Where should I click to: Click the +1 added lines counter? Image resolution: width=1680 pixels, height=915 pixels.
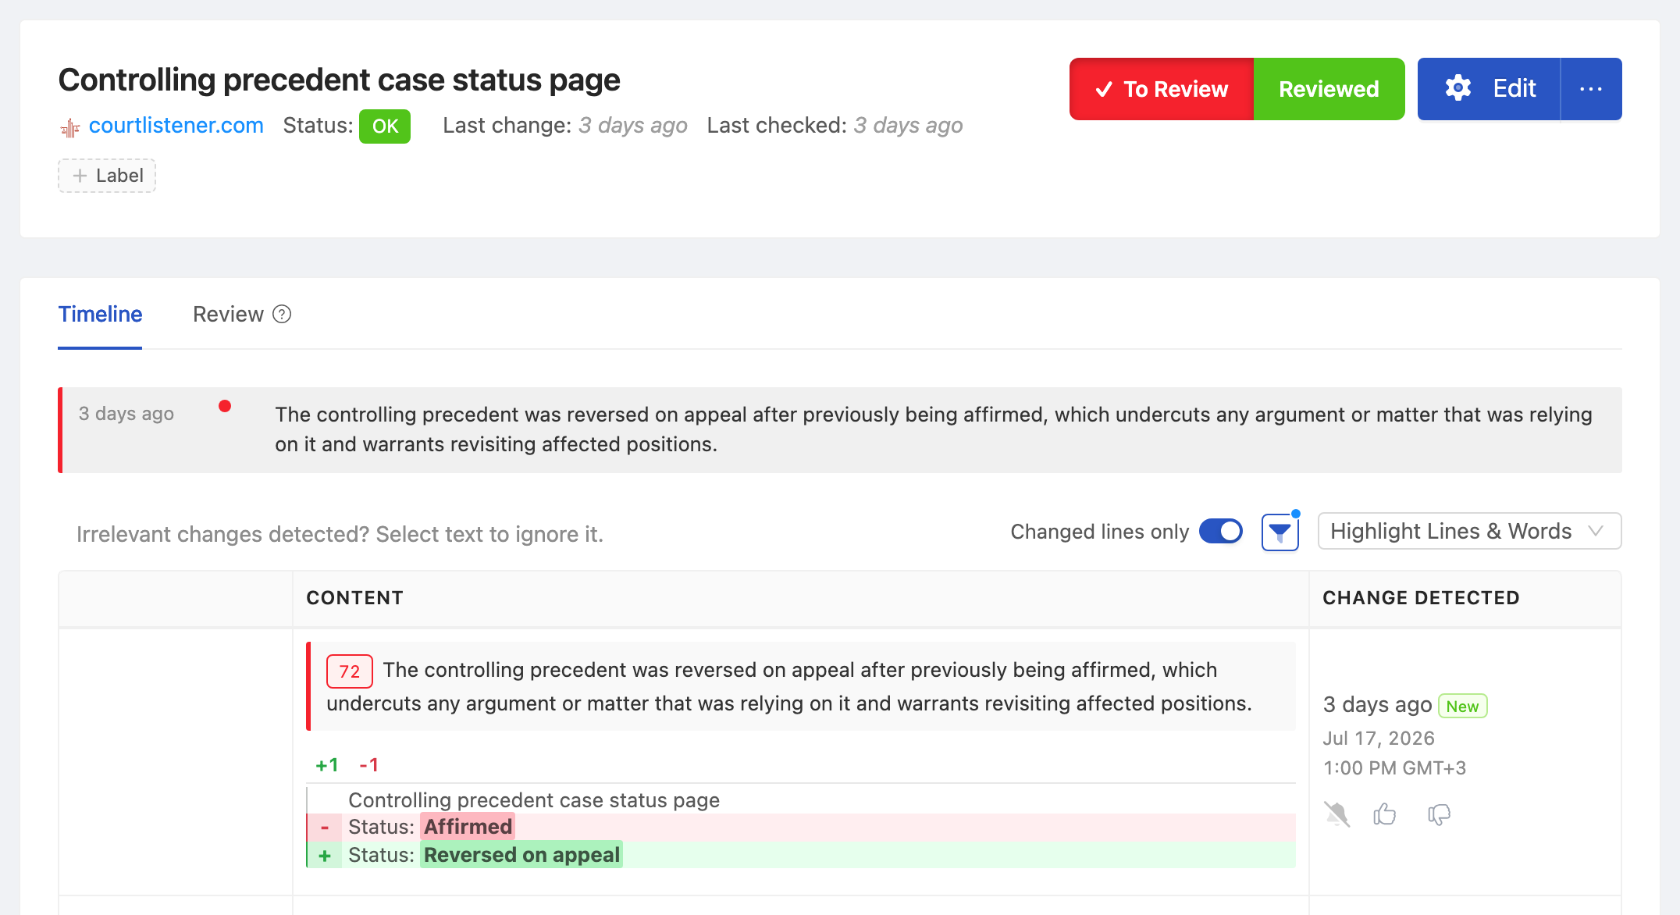coord(327,765)
